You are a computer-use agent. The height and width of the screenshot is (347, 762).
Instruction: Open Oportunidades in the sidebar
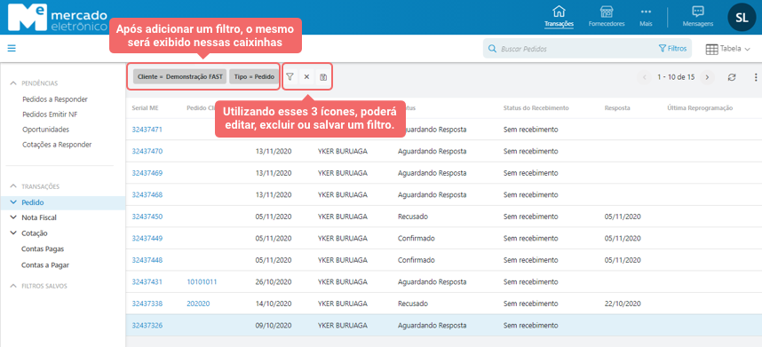[45, 130]
